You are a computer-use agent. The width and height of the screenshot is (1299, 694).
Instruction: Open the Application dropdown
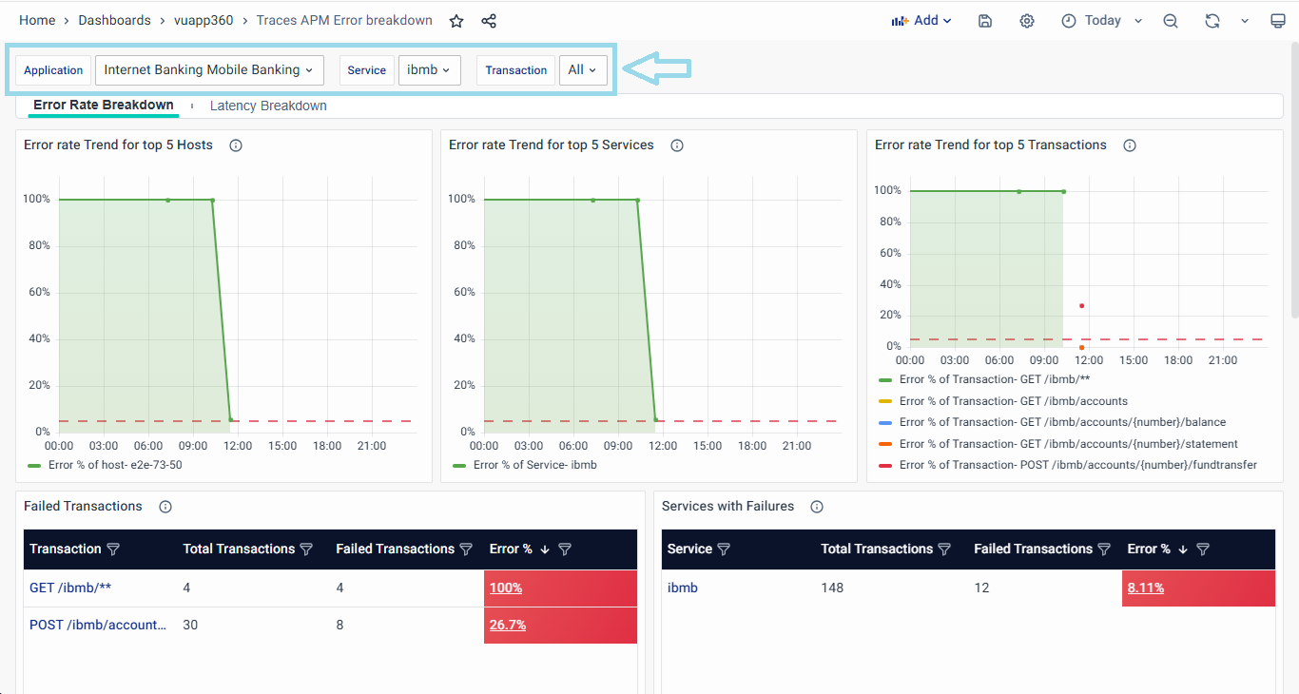209,70
